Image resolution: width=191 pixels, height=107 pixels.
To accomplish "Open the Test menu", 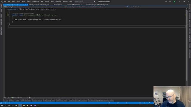I will point(42,1).
